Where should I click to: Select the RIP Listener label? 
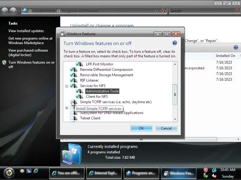(x=89, y=80)
